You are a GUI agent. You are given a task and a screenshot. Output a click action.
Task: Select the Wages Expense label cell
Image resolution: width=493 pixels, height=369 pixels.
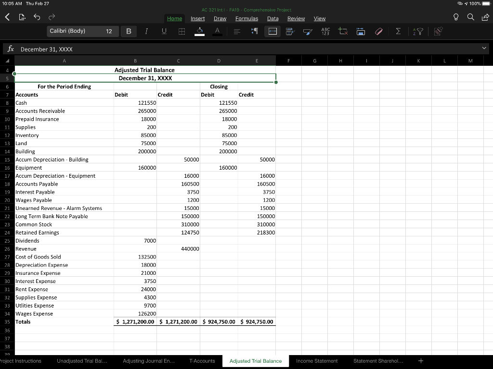point(64,314)
